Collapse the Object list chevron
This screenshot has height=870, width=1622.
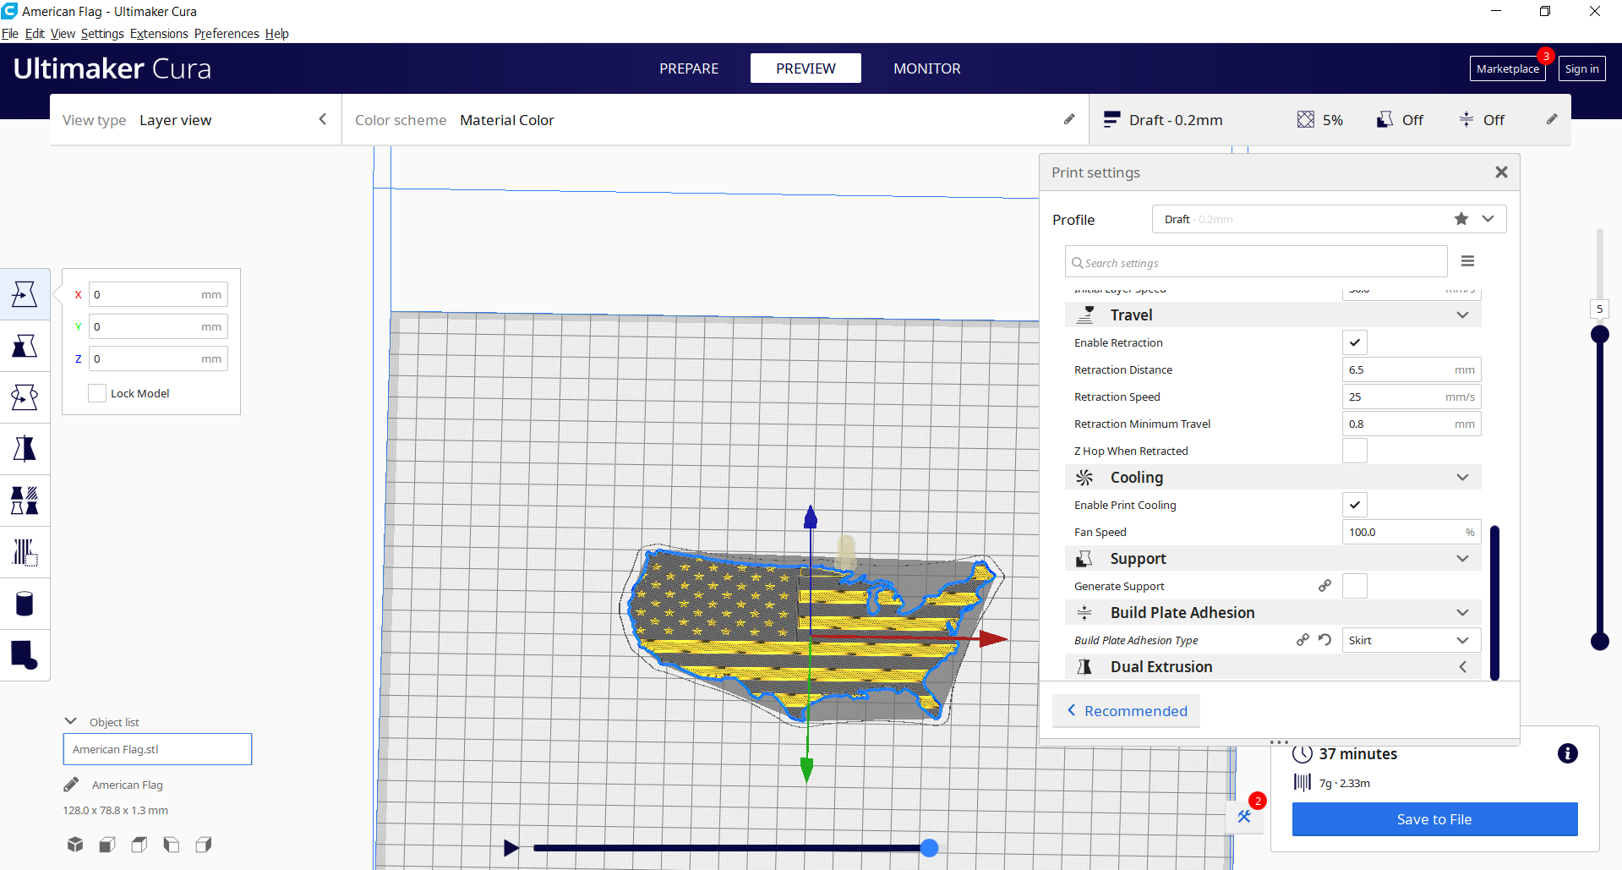71,721
